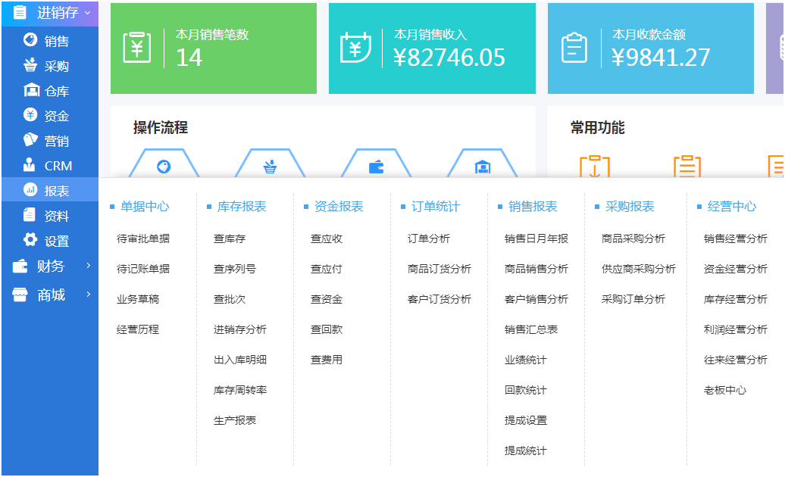
Task: Collapse the 进销存 menu section
Action: [50, 13]
